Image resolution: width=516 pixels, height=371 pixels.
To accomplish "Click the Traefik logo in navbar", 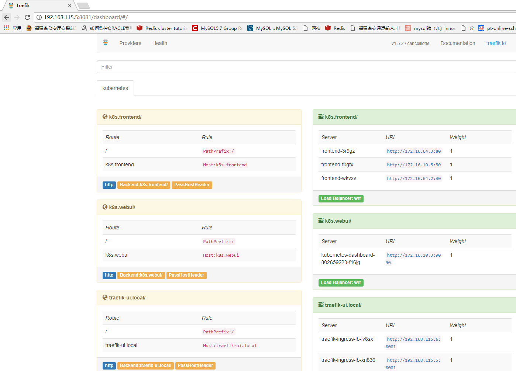I will tap(106, 43).
